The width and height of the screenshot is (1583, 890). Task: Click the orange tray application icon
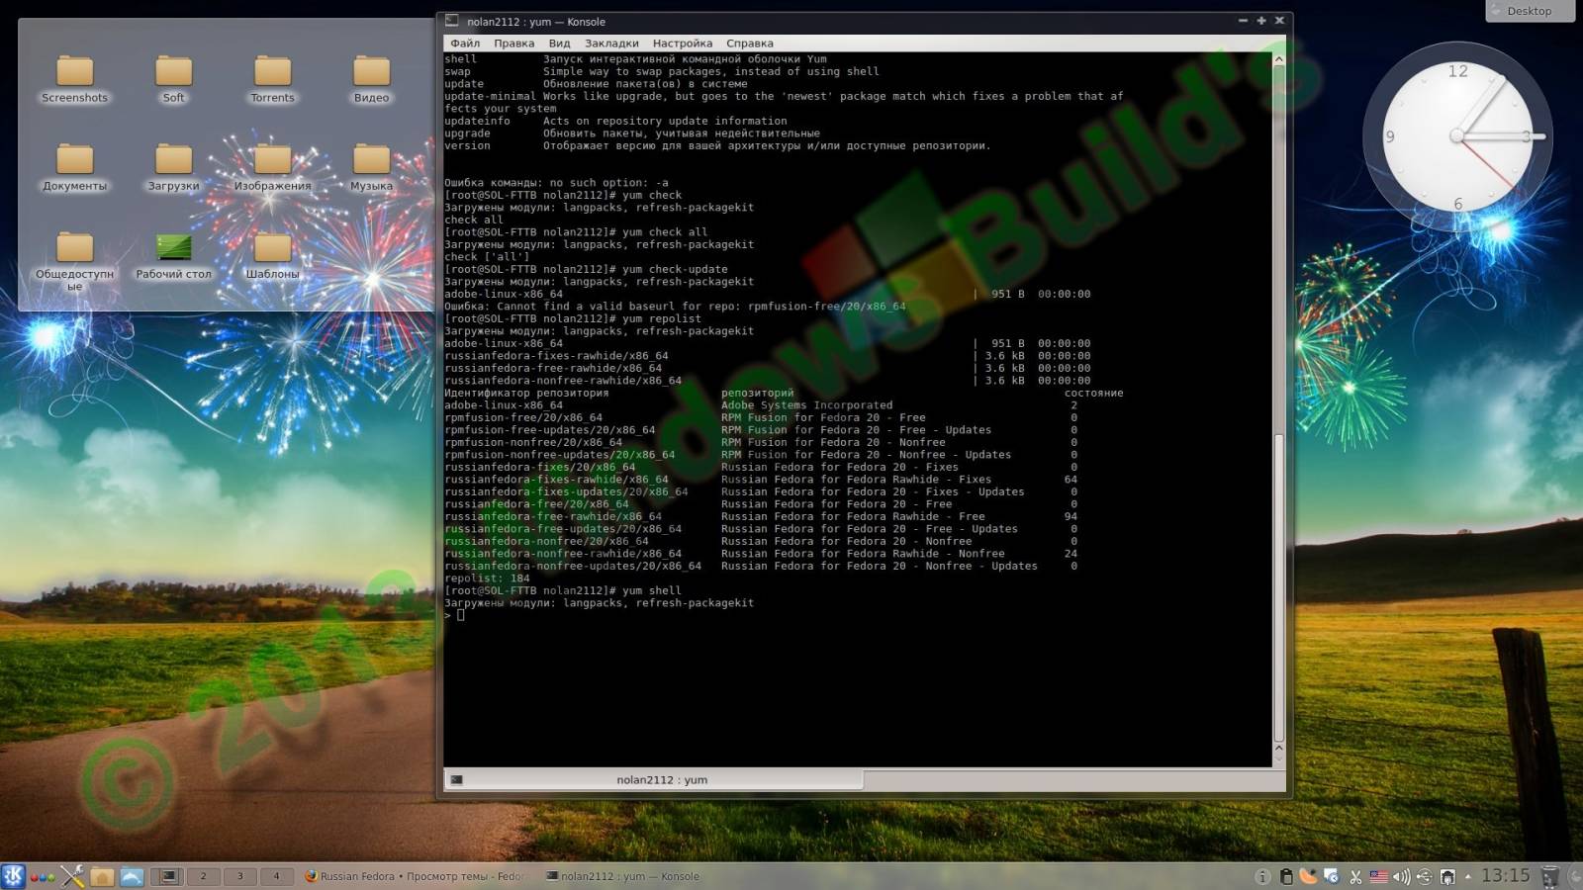pyautogui.click(x=1308, y=876)
